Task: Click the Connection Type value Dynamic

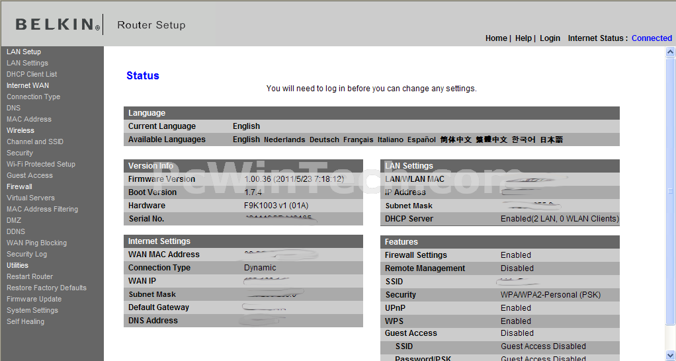Action: point(260,268)
